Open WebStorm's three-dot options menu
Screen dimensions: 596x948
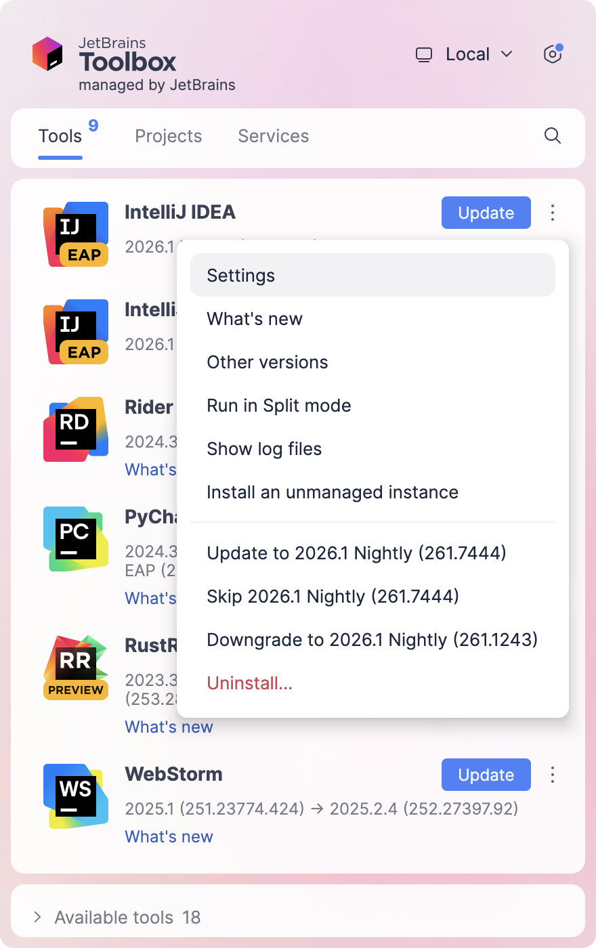click(x=552, y=775)
